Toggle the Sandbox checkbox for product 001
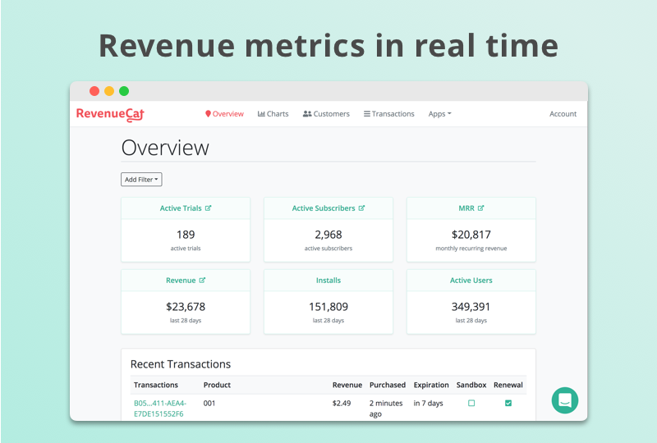This screenshot has width=657, height=443. click(471, 404)
